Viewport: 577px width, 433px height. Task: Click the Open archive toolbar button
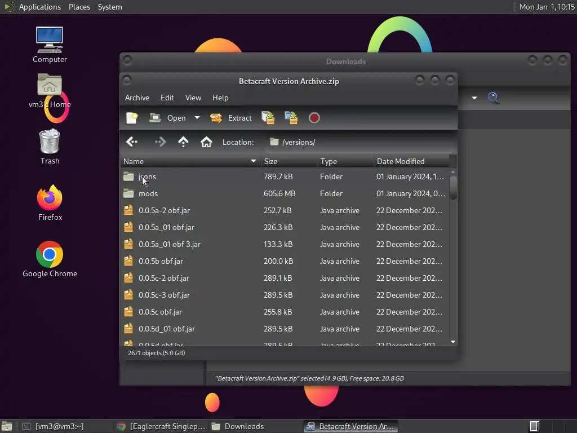point(167,118)
